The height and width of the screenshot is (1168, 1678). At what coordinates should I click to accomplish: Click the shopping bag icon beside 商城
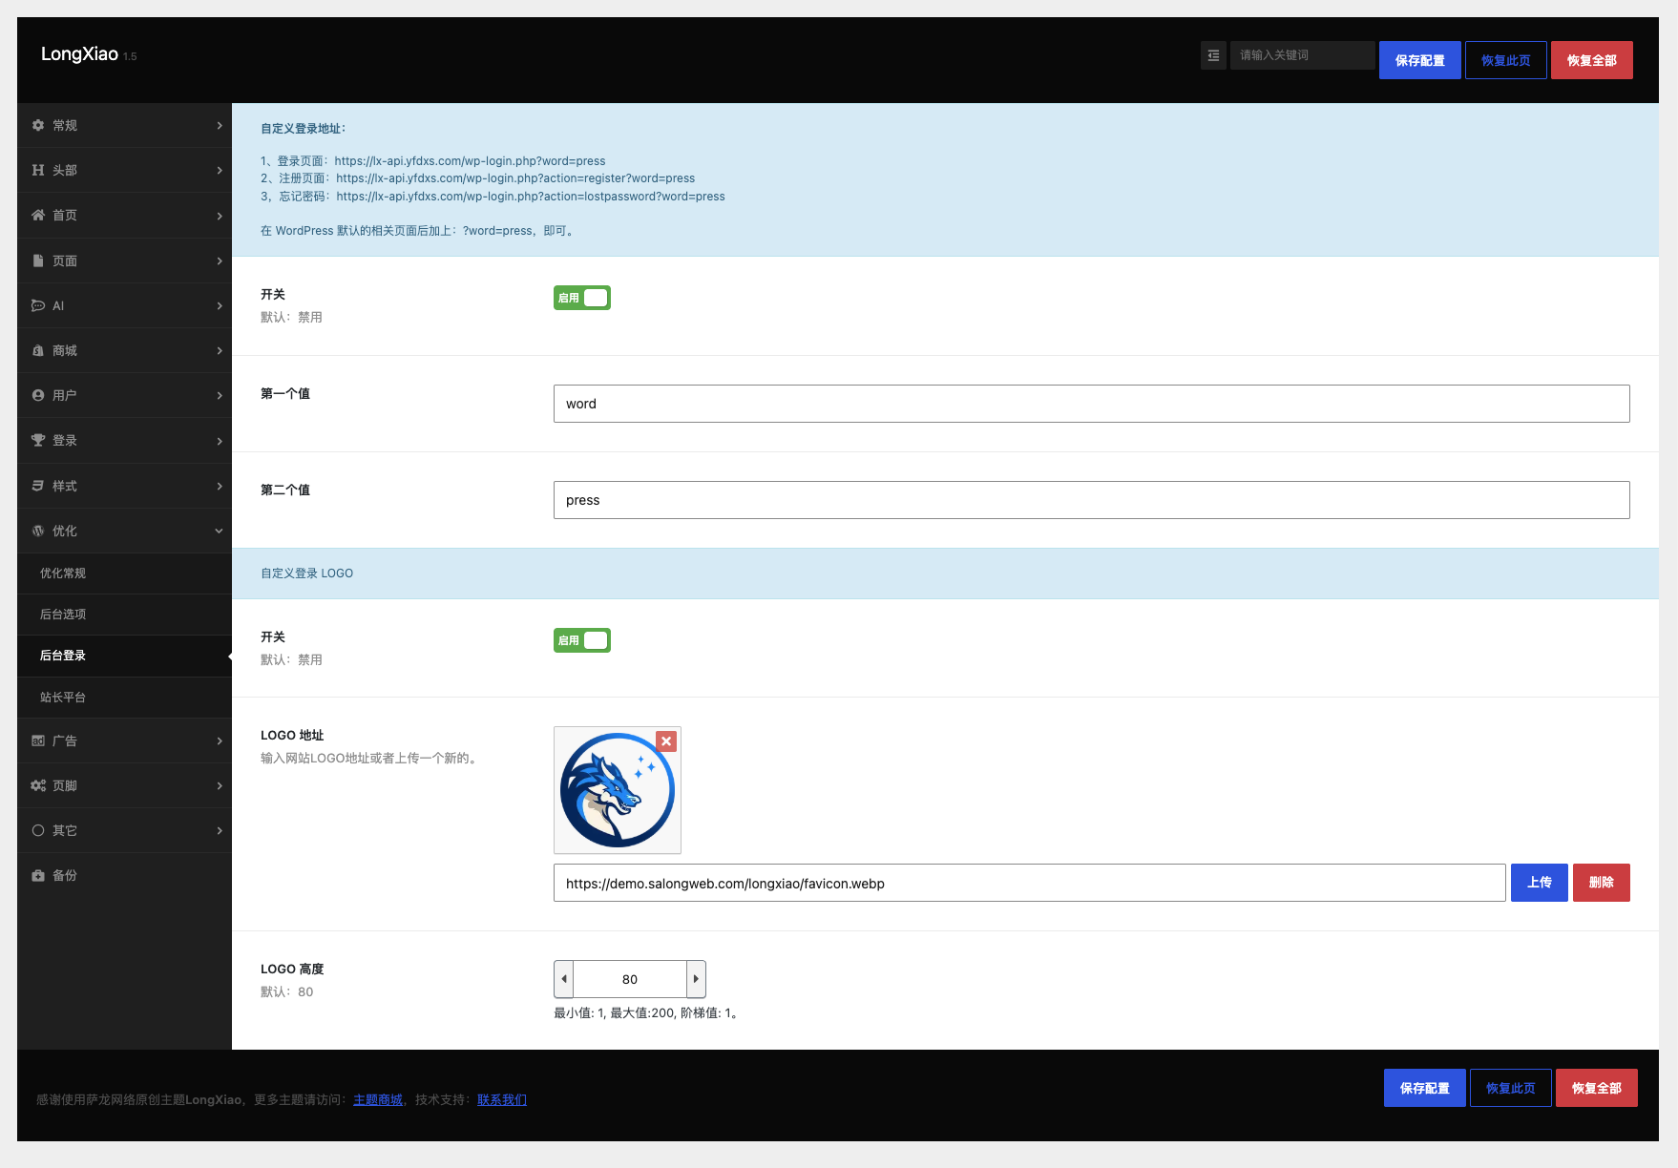(x=38, y=350)
